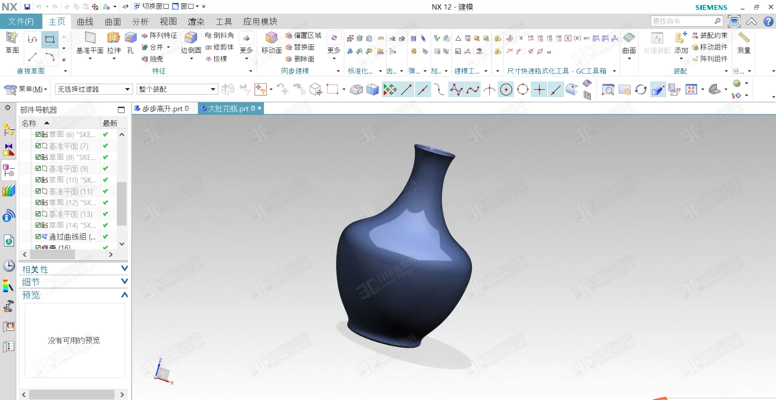Open the selection filter (无选择过滤器) dropdown
This screenshot has width=776, height=400.
pyautogui.click(x=94, y=89)
